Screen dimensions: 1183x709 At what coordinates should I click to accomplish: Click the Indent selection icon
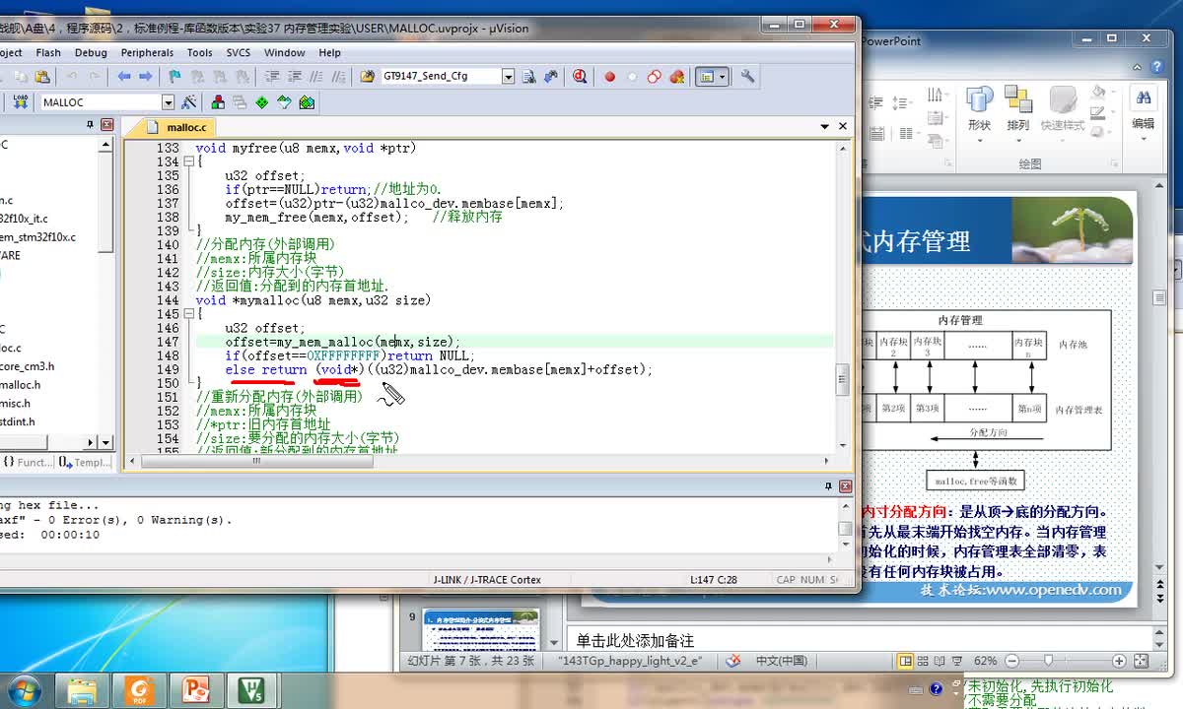[270, 76]
